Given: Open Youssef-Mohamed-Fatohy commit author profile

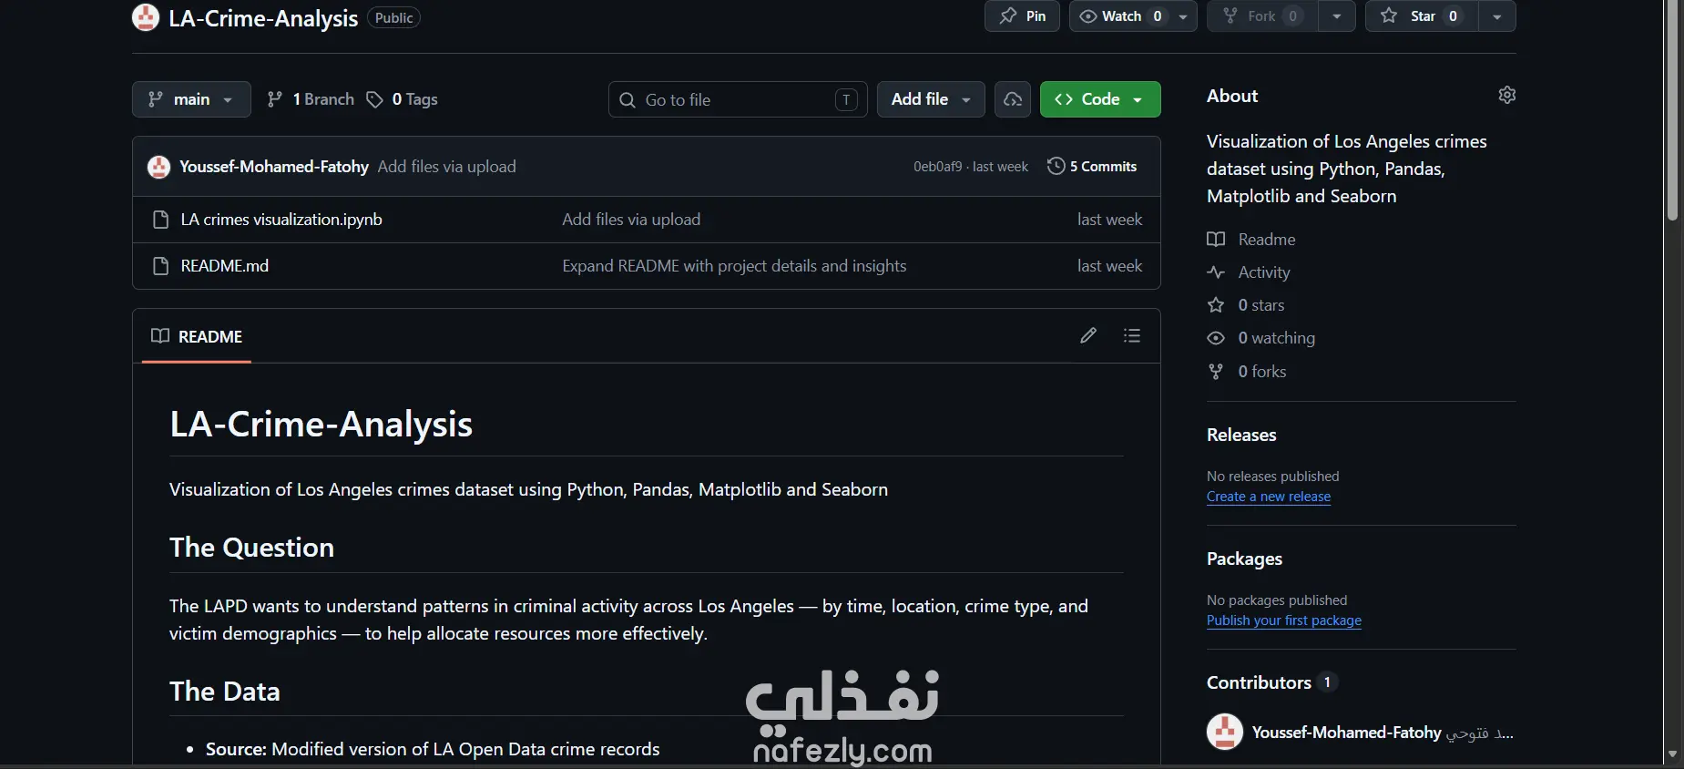Looking at the screenshot, I should (x=274, y=167).
